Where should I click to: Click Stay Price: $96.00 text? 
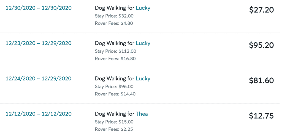[x=114, y=86]
